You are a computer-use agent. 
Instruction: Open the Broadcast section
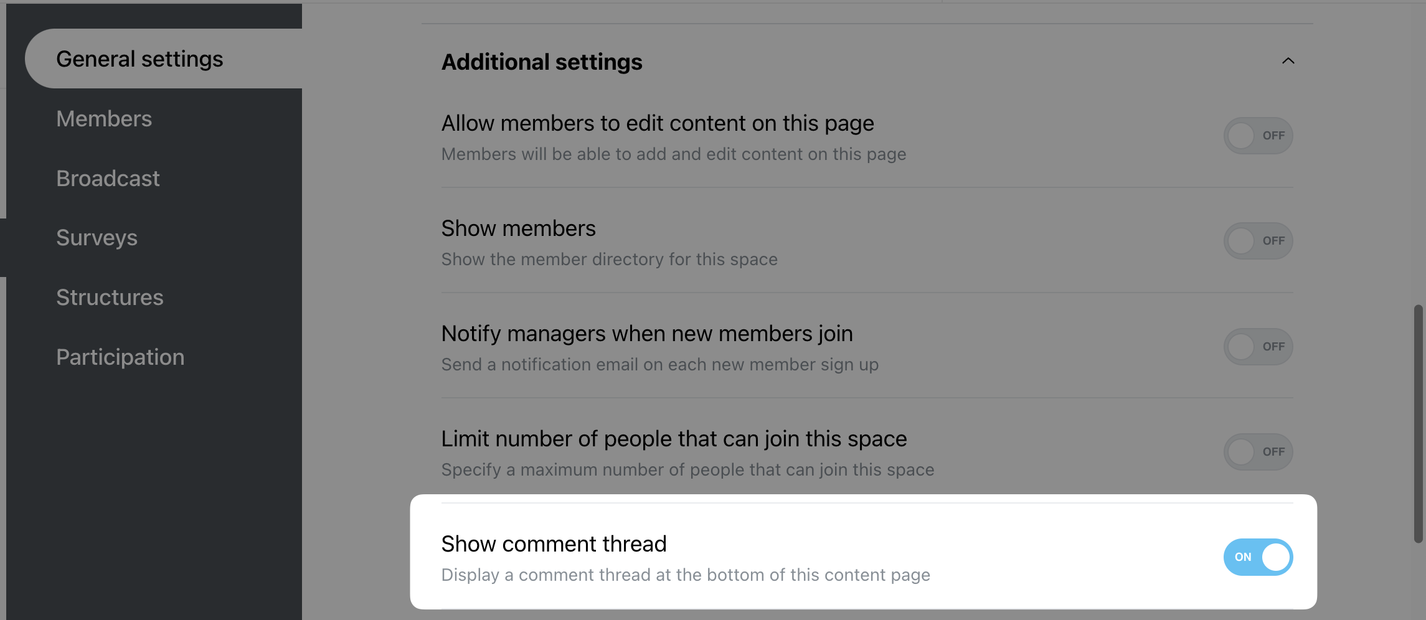pos(108,178)
